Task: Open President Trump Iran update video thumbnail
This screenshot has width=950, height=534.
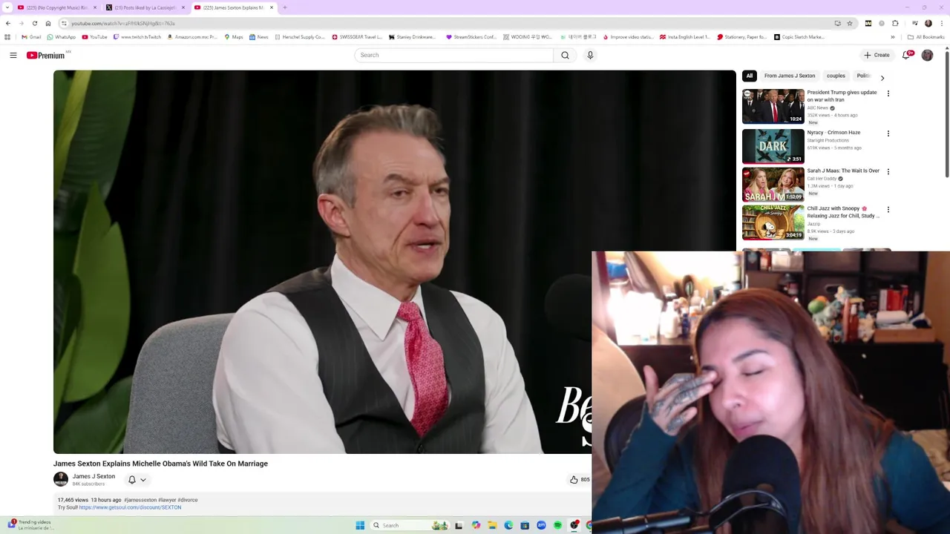Action: click(773, 106)
